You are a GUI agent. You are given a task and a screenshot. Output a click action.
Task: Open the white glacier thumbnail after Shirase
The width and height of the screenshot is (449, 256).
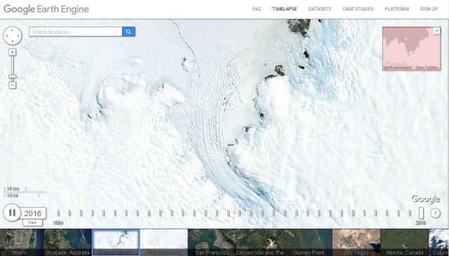pyautogui.click(x=163, y=242)
